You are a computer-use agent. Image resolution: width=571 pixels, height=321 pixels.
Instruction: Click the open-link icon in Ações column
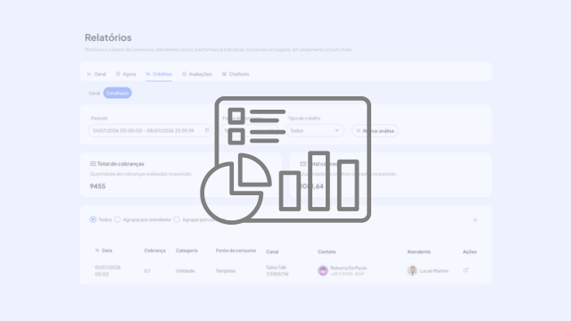click(x=466, y=270)
